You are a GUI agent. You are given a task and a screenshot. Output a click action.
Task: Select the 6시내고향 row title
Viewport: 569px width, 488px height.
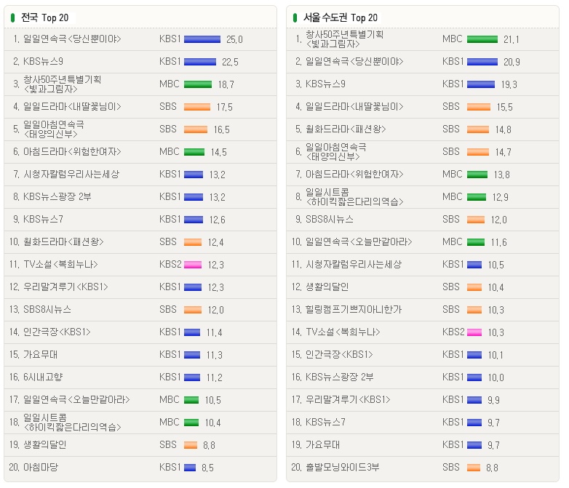tap(43, 377)
